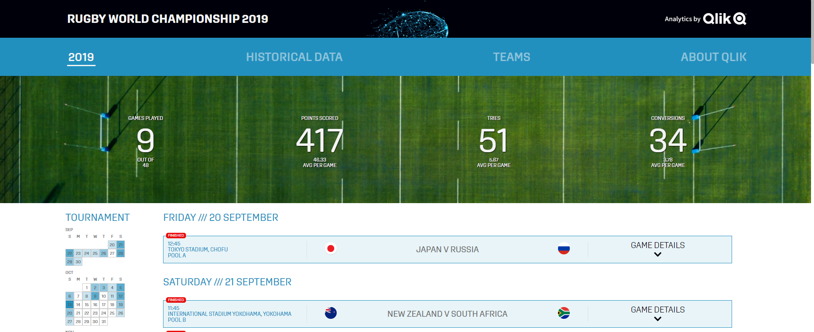Expand Game Details for New Zealand v South Africa
Screen dimensions: 814x332
[658, 314]
